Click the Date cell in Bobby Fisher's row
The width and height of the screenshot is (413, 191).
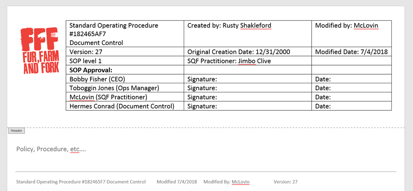pyautogui.click(x=351, y=79)
